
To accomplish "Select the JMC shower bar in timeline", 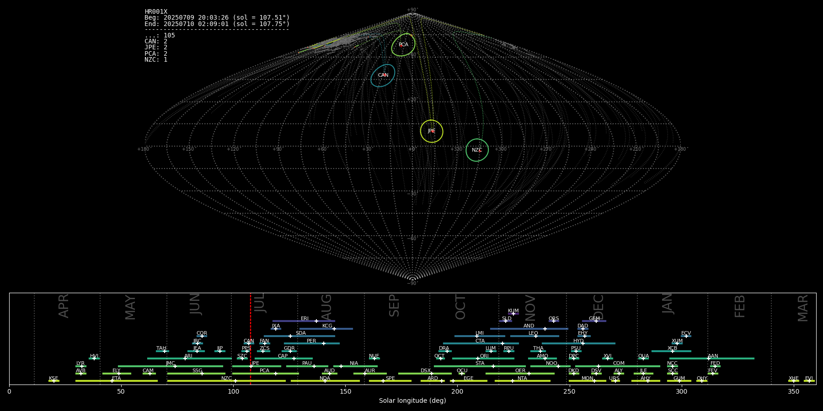I will 171,366.
